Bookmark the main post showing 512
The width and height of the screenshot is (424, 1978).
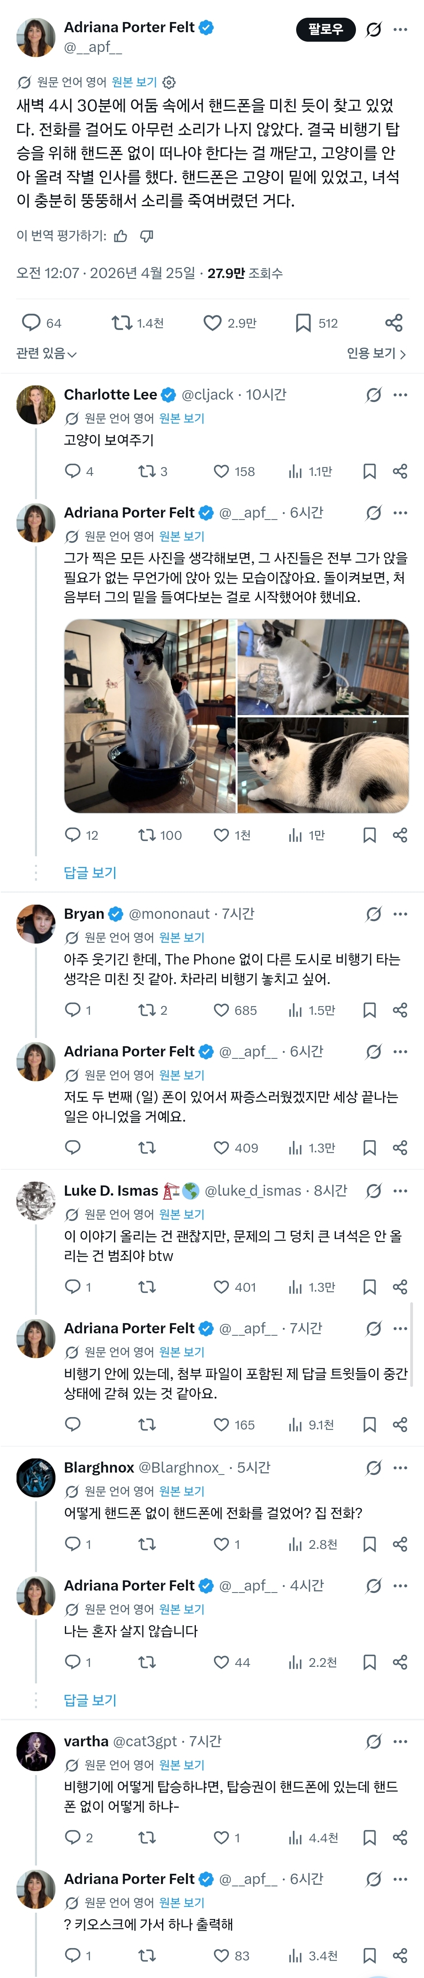[303, 323]
